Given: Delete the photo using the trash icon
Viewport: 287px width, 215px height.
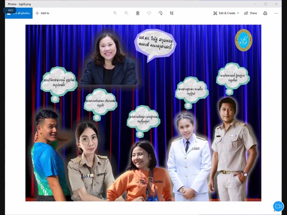Looking at the screenshot, I should [x=138, y=13].
